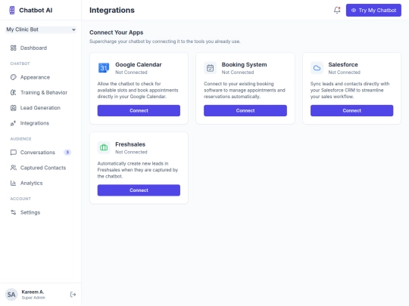Click Not Connected under Freshsales

[131, 152]
